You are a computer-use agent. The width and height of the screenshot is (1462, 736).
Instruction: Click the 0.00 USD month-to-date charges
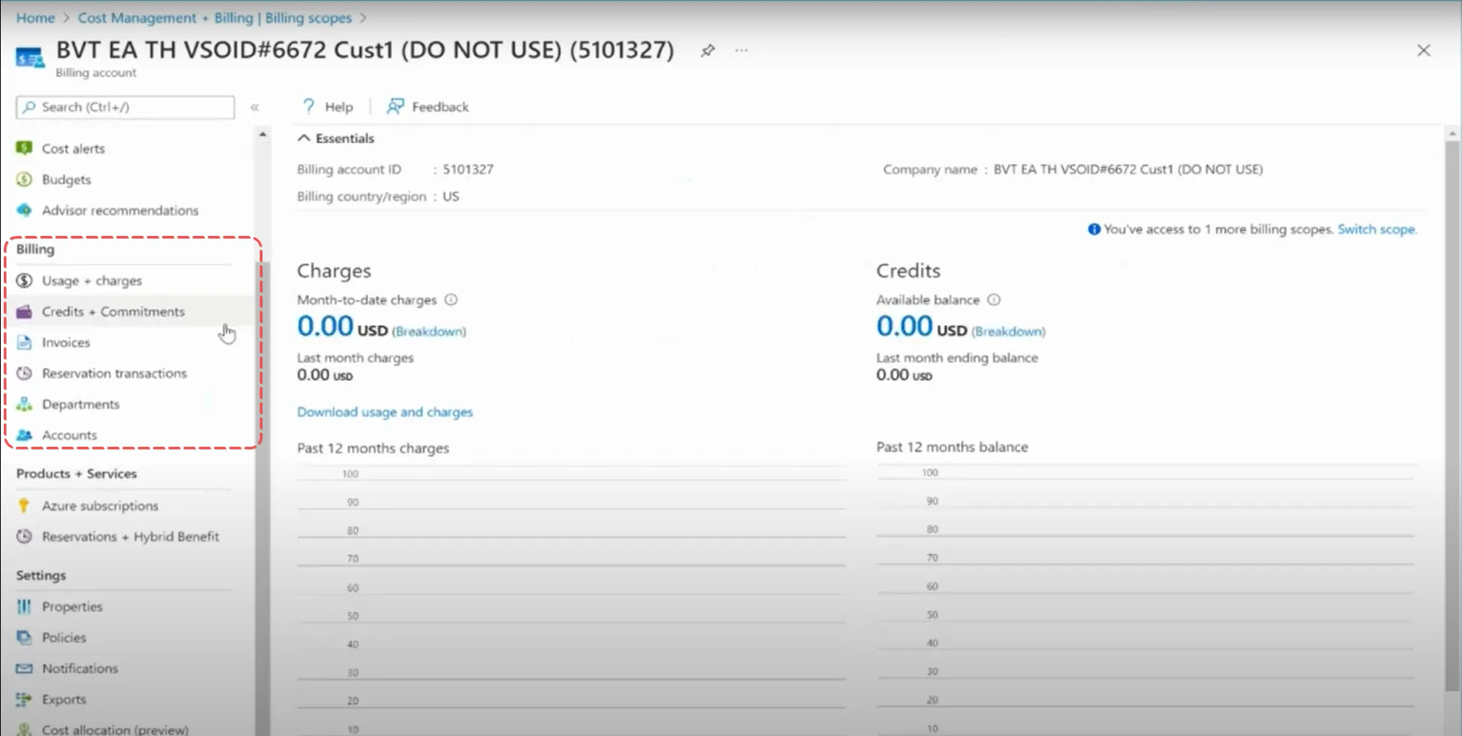[342, 327]
